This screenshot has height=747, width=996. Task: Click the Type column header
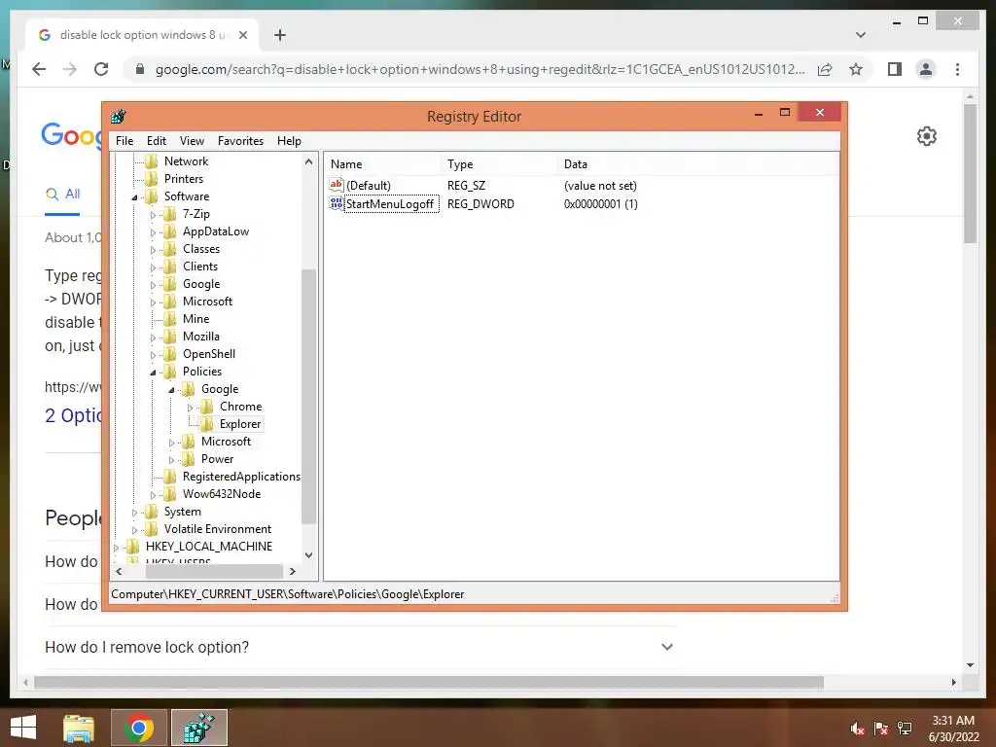[x=499, y=163]
